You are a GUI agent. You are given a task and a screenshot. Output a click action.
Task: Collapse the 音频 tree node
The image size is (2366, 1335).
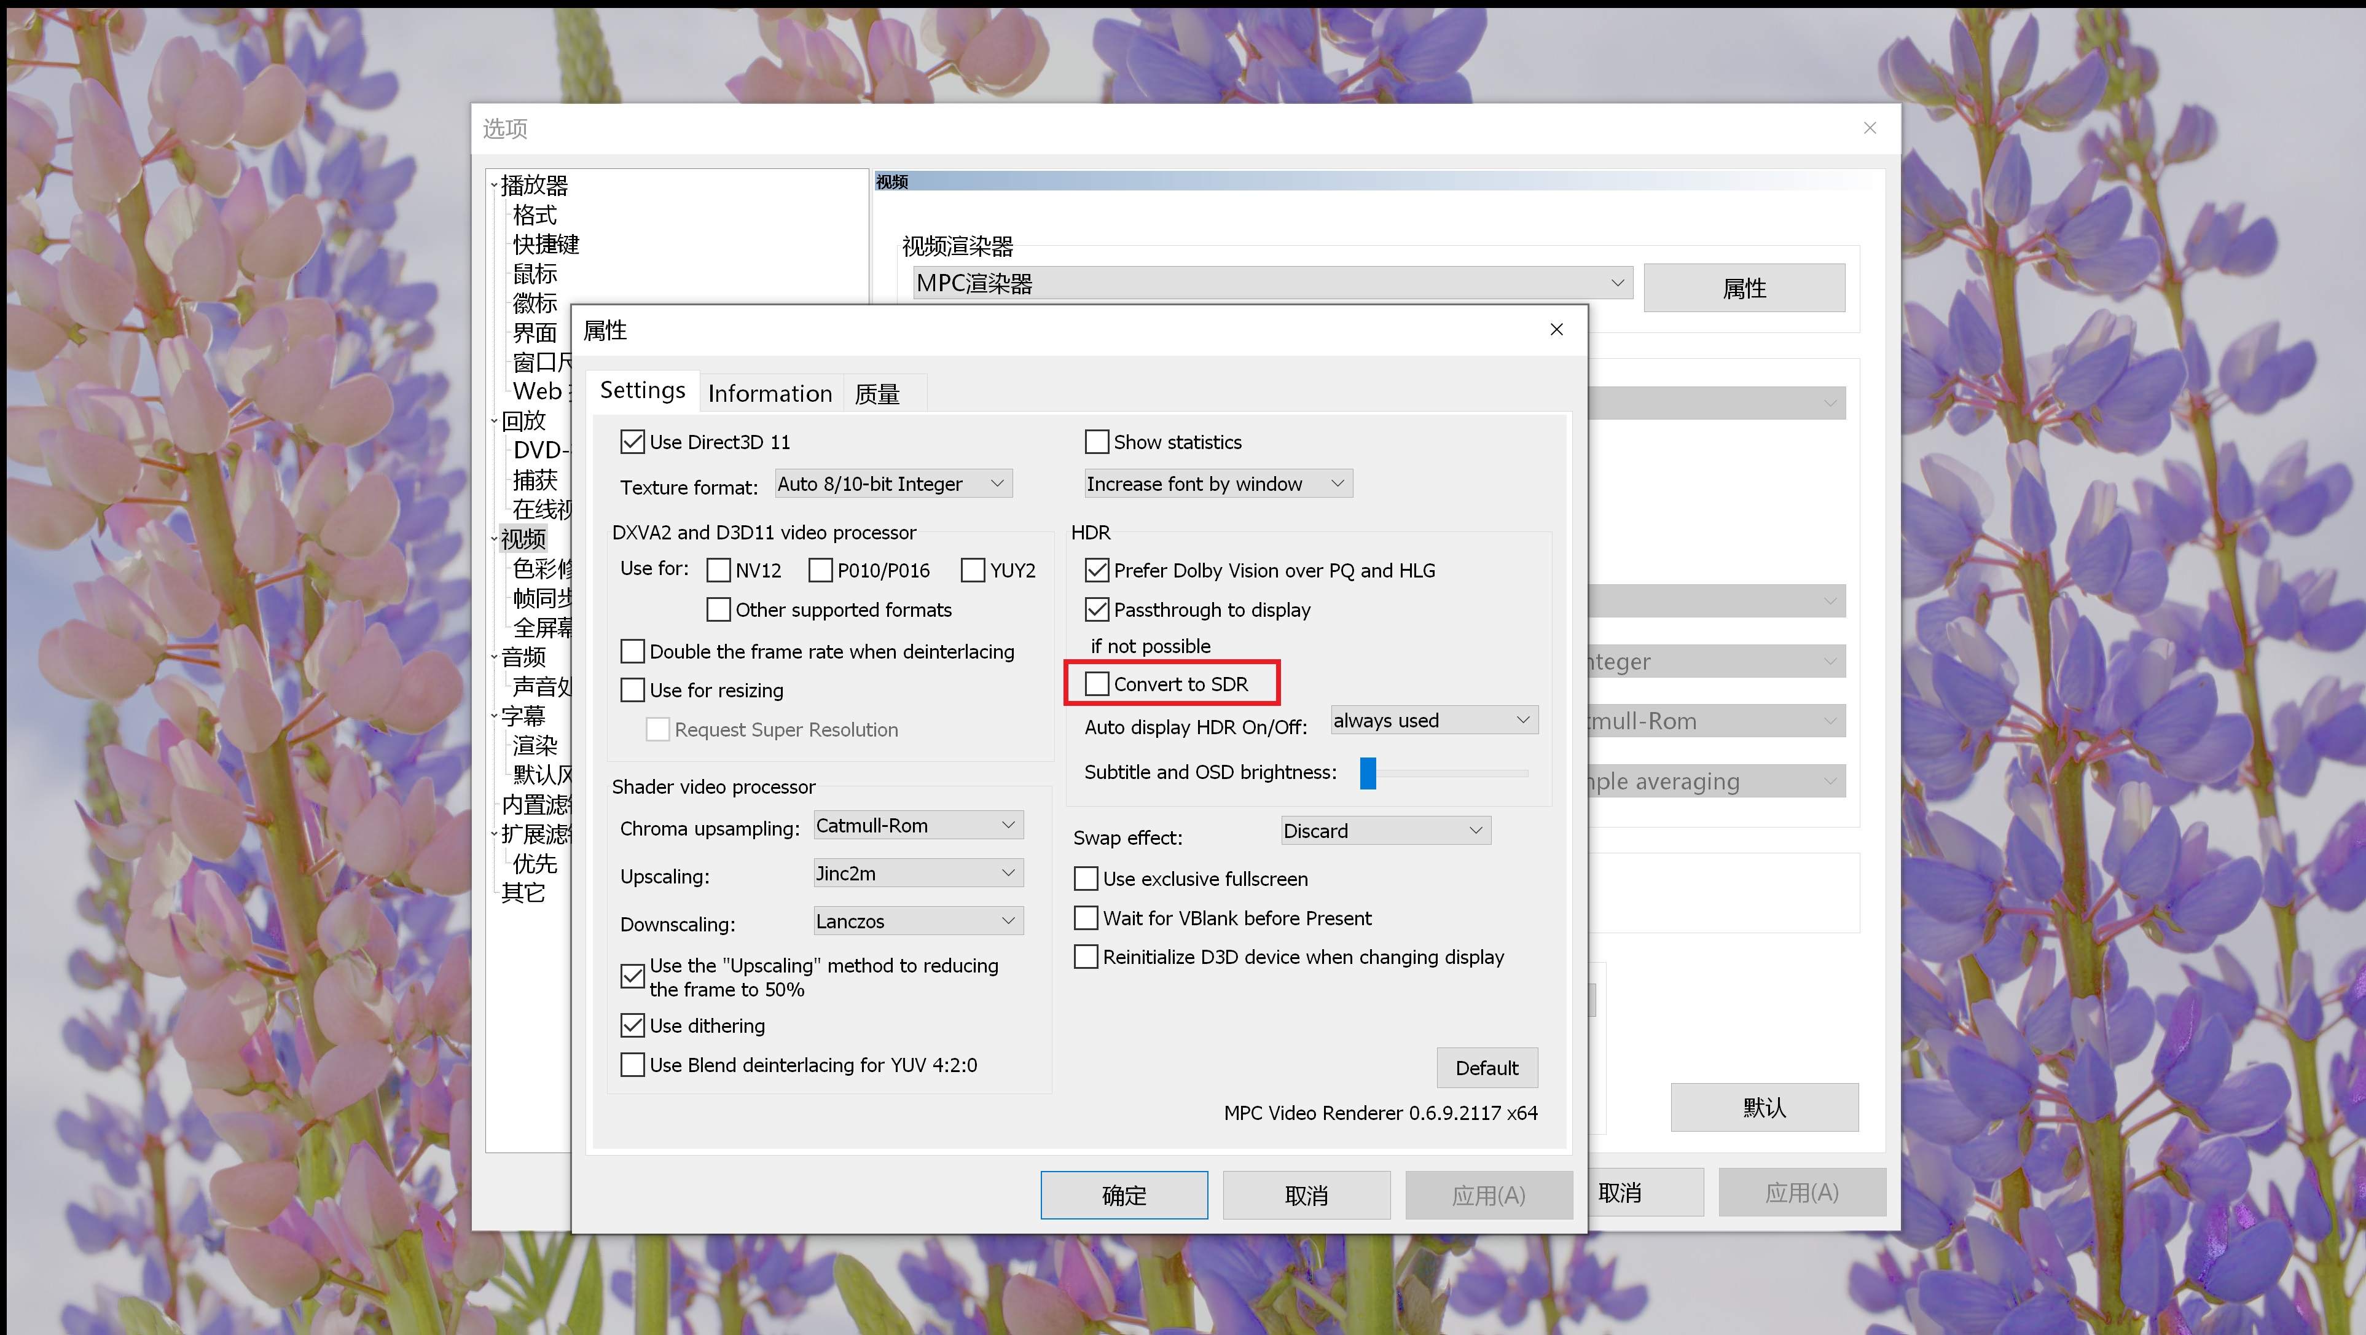[494, 657]
